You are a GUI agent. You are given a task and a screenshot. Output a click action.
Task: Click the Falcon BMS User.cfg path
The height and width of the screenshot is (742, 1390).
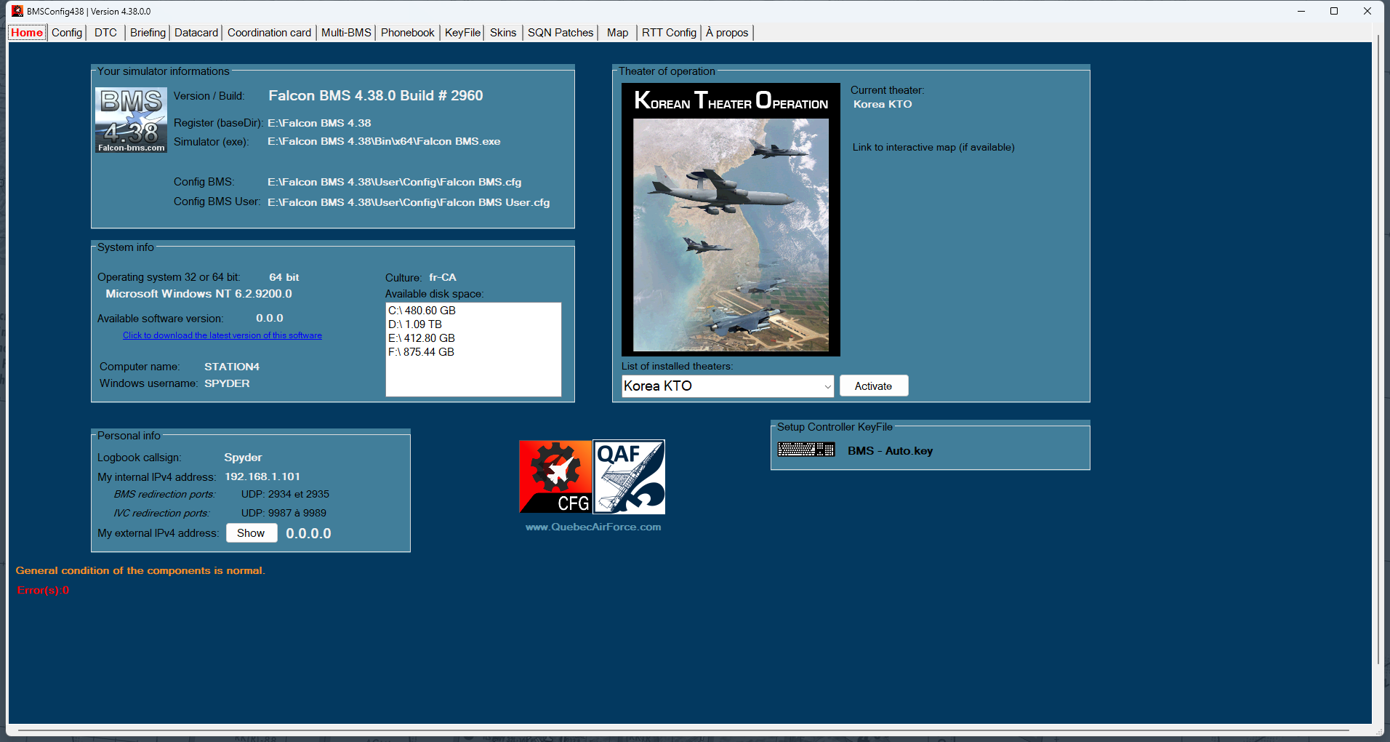click(x=409, y=202)
